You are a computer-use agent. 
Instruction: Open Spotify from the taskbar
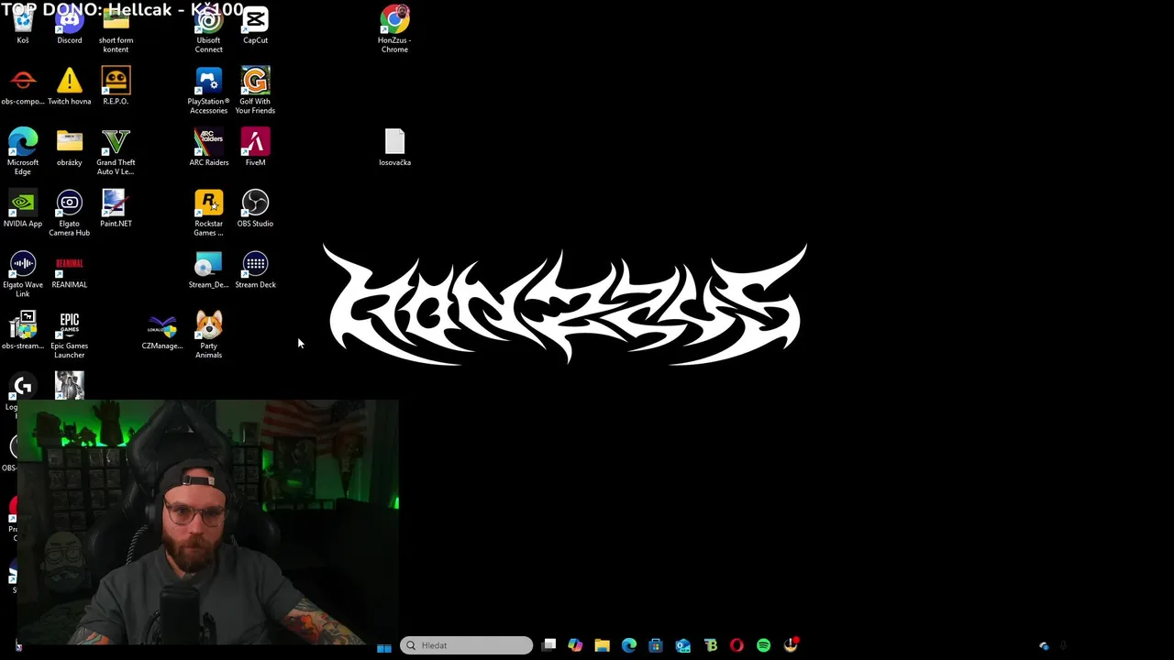pos(763,645)
